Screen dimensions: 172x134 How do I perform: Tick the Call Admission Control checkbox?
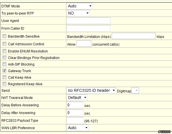coord(4,44)
